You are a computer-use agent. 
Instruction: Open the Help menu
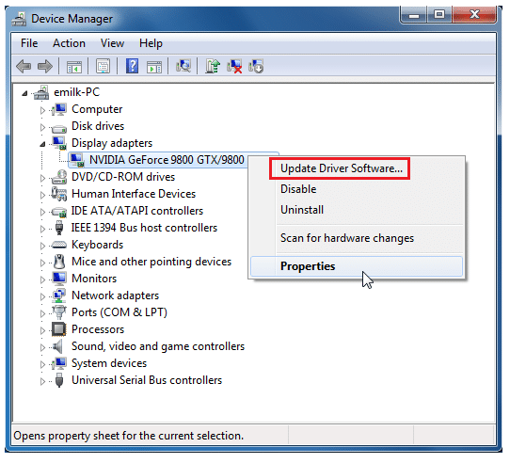coord(151,43)
